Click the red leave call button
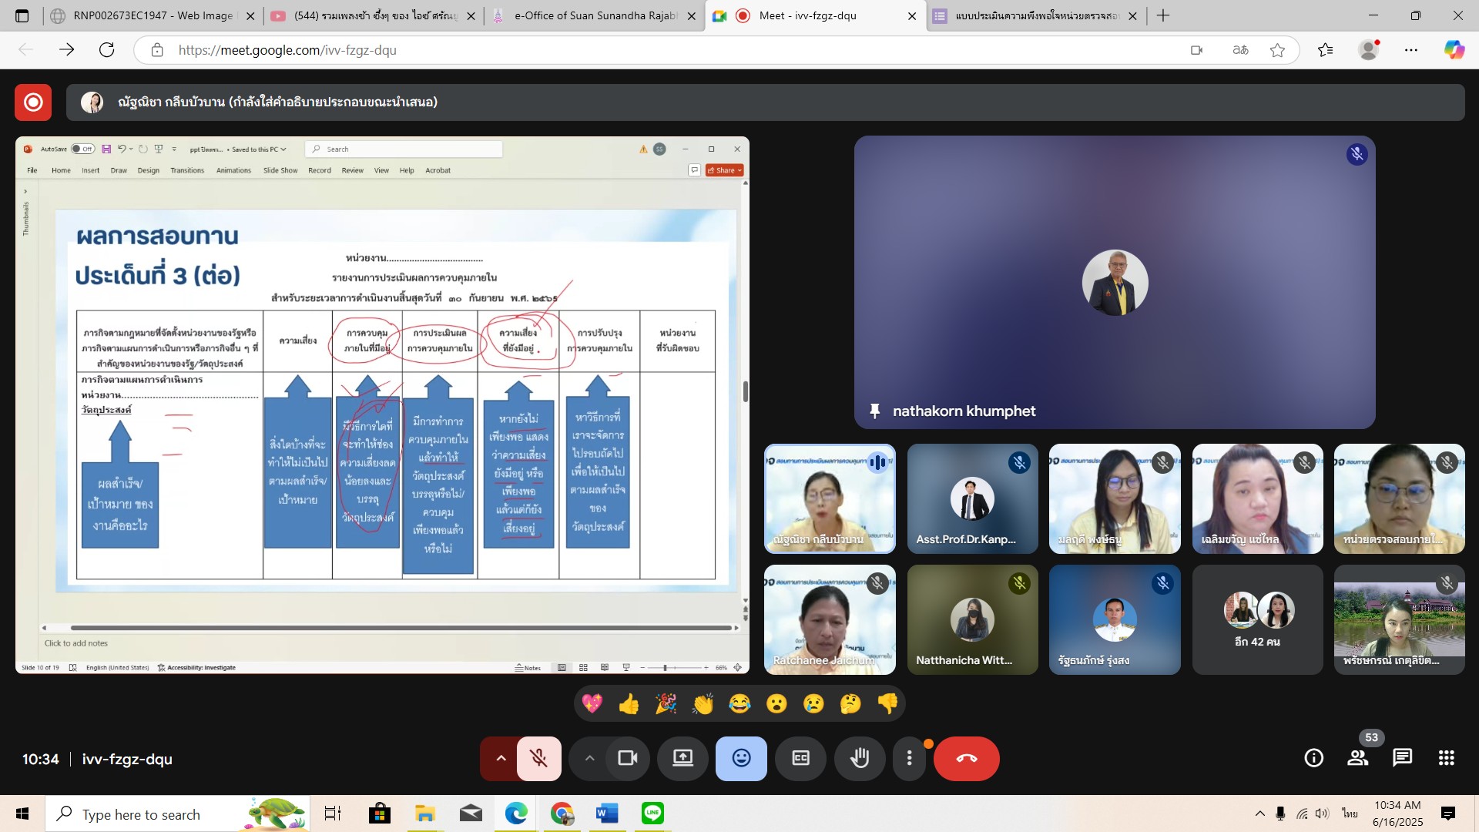This screenshot has height=832, width=1479. [966, 759]
